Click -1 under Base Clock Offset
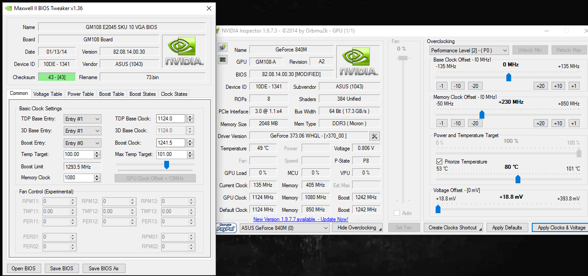The height and width of the screenshot is (276, 588). pos(441,86)
